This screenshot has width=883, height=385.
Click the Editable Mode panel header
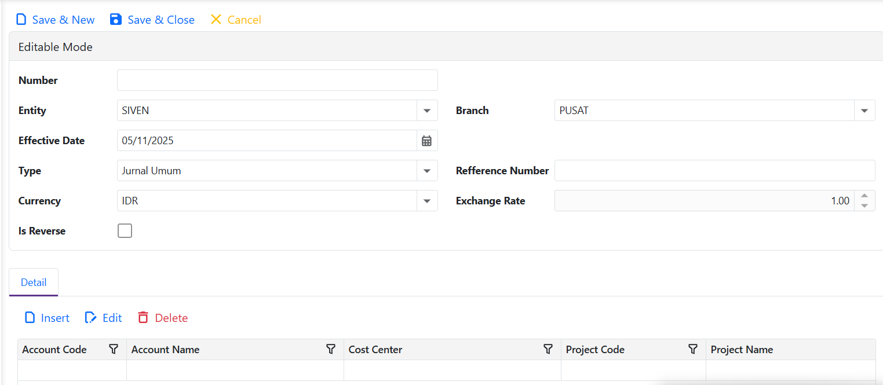(446, 47)
